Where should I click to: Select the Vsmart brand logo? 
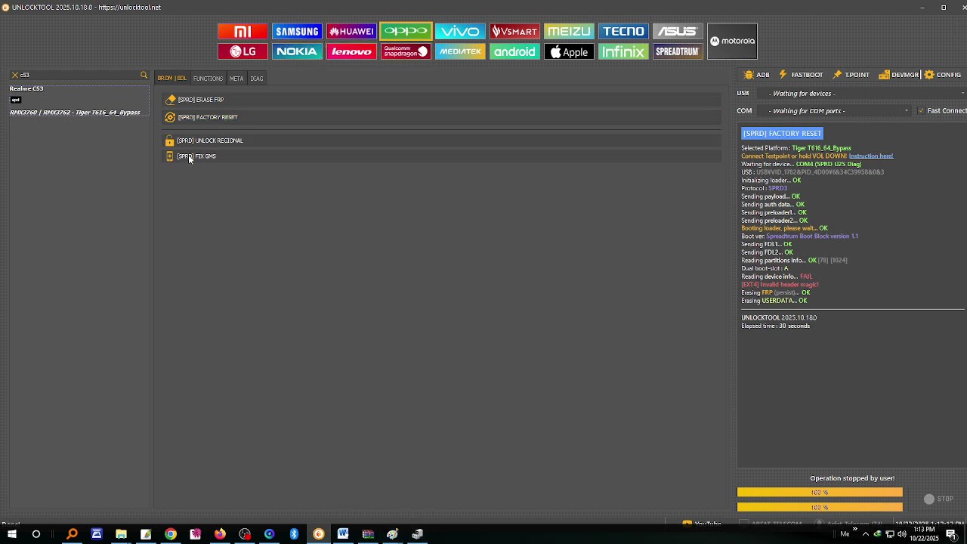[x=514, y=31]
